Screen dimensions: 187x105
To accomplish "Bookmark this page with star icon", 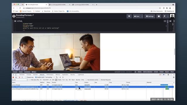I will (160, 8).
